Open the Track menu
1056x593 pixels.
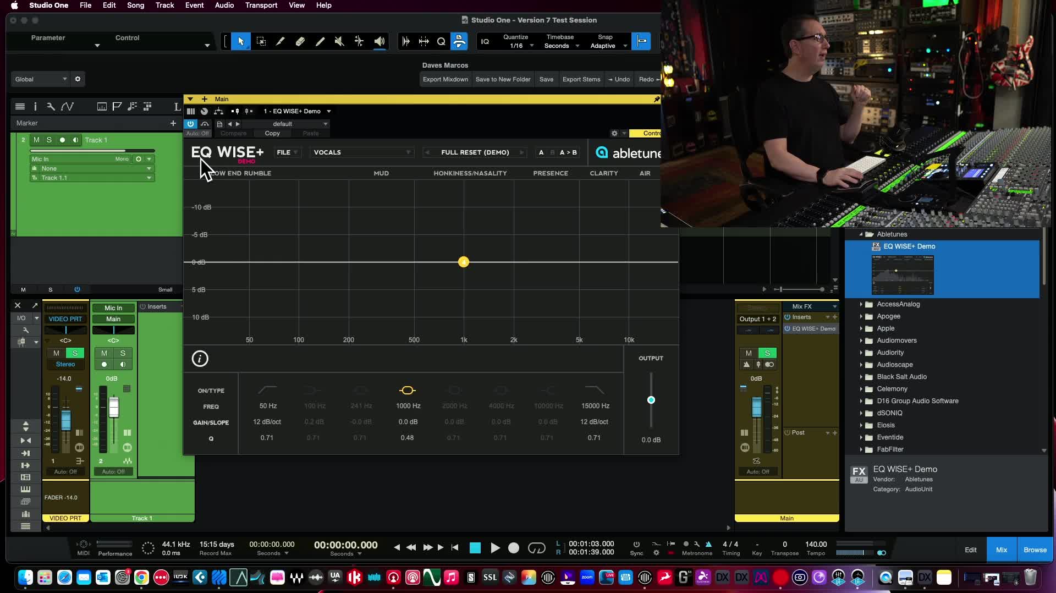(x=164, y=5)
